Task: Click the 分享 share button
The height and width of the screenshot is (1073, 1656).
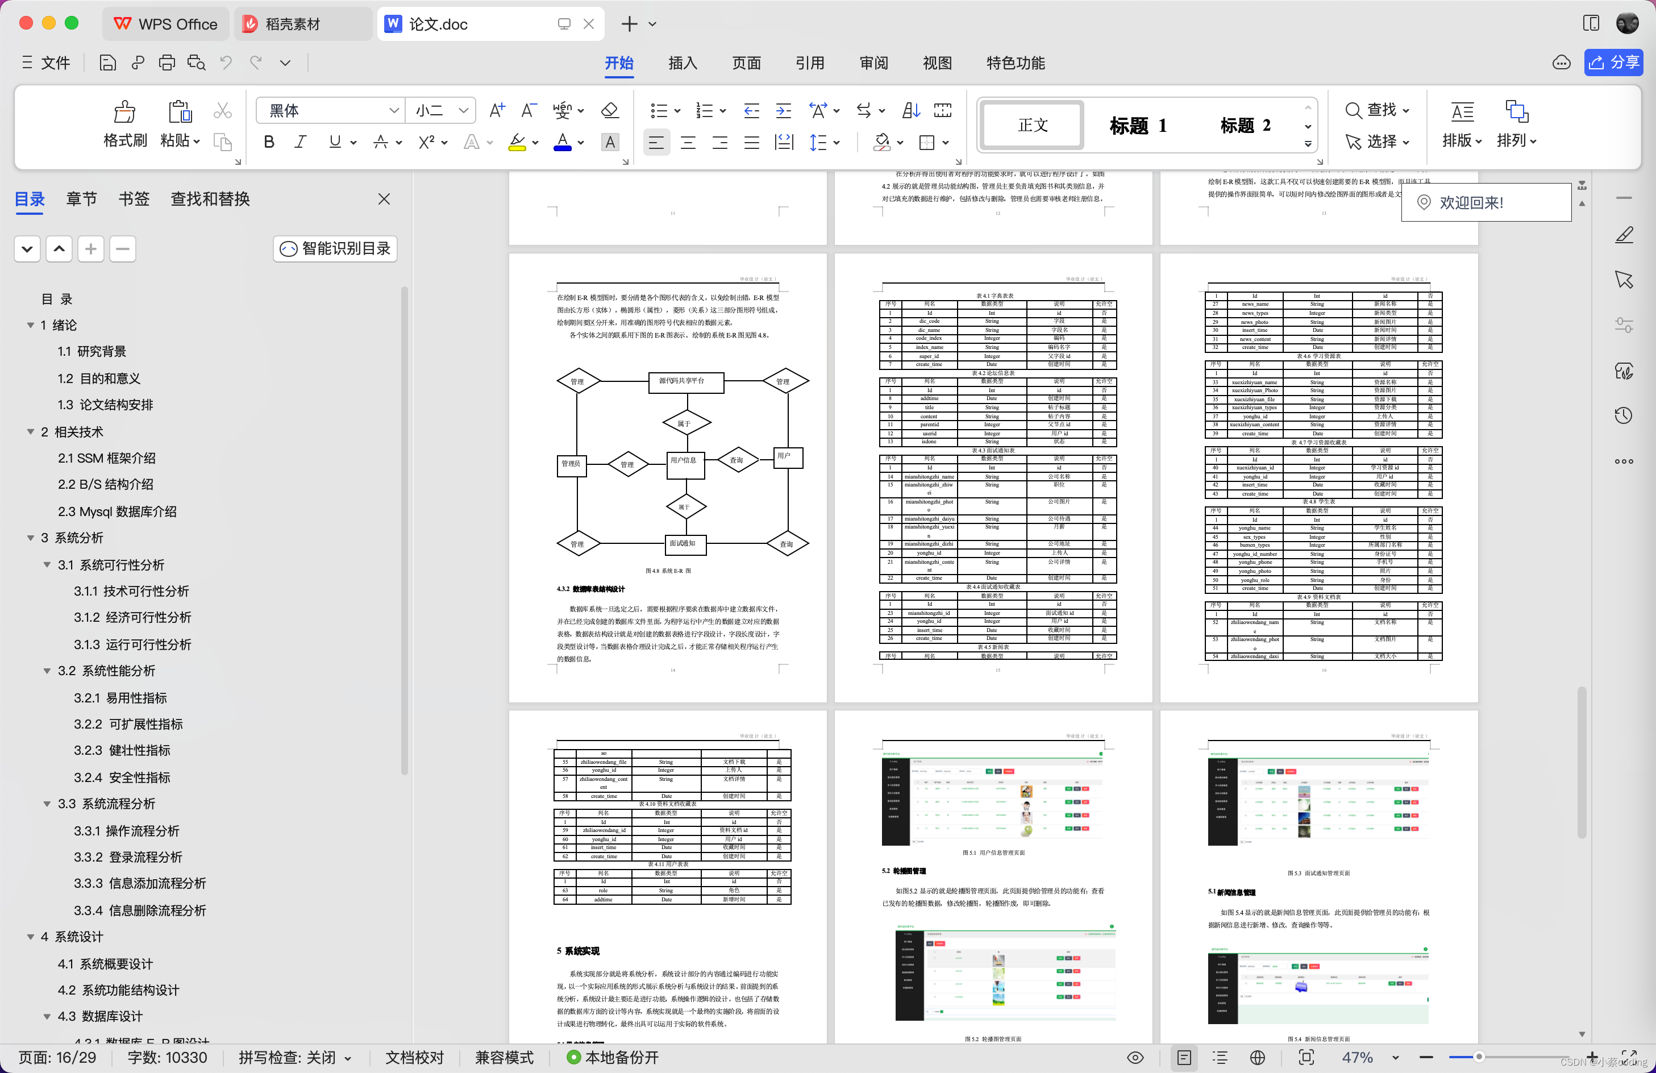Action: 1615,63
